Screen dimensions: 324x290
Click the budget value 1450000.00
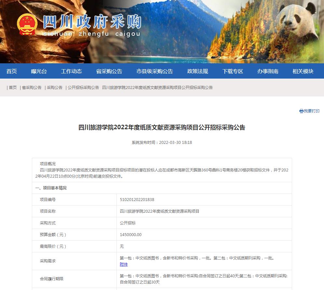130,235
